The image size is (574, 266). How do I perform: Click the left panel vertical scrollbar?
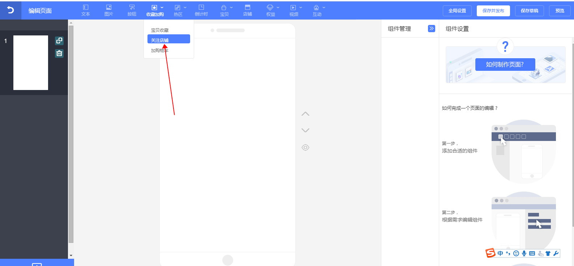71,134
